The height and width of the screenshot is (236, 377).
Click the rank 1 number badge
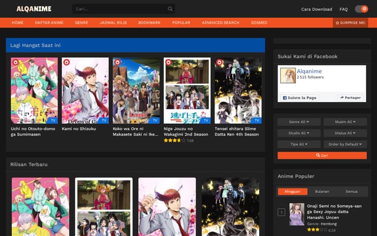click(x=282, y=212)
